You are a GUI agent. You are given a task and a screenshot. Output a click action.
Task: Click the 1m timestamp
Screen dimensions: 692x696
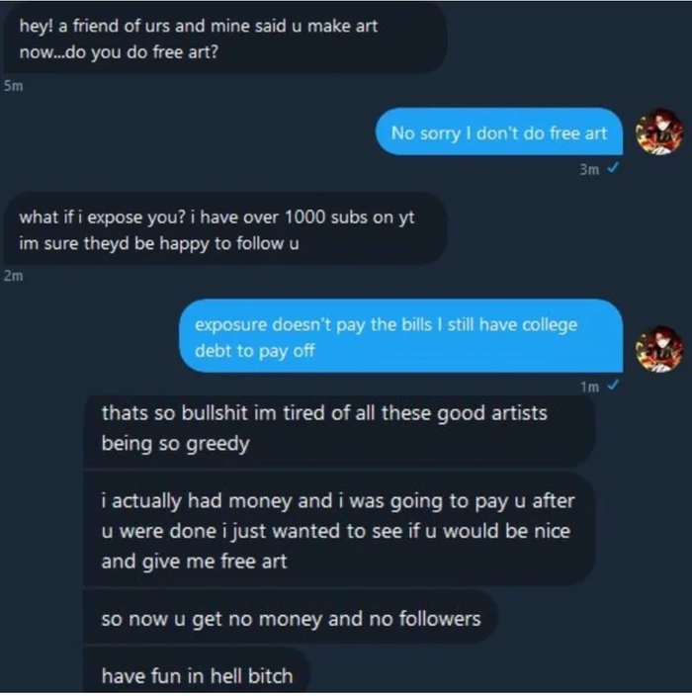point(589,388)
